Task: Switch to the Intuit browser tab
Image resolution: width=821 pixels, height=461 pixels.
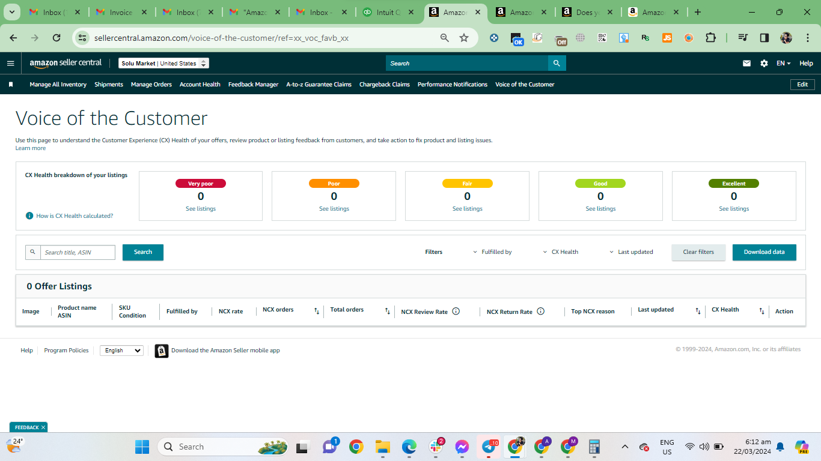Action: click(x=387, y=12)
